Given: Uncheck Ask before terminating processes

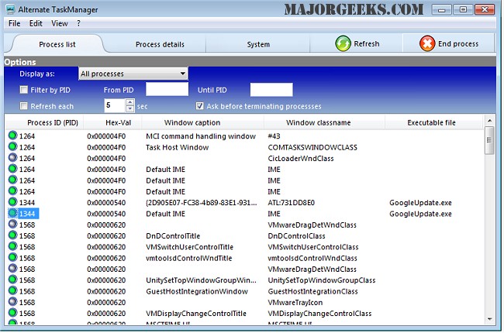Looking at the screenshot, I should [x=200, y=106].
